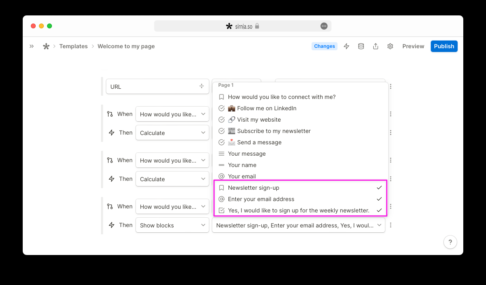
Task: Open the Show blocks action dropdown
Action: (x=172, y=225)
